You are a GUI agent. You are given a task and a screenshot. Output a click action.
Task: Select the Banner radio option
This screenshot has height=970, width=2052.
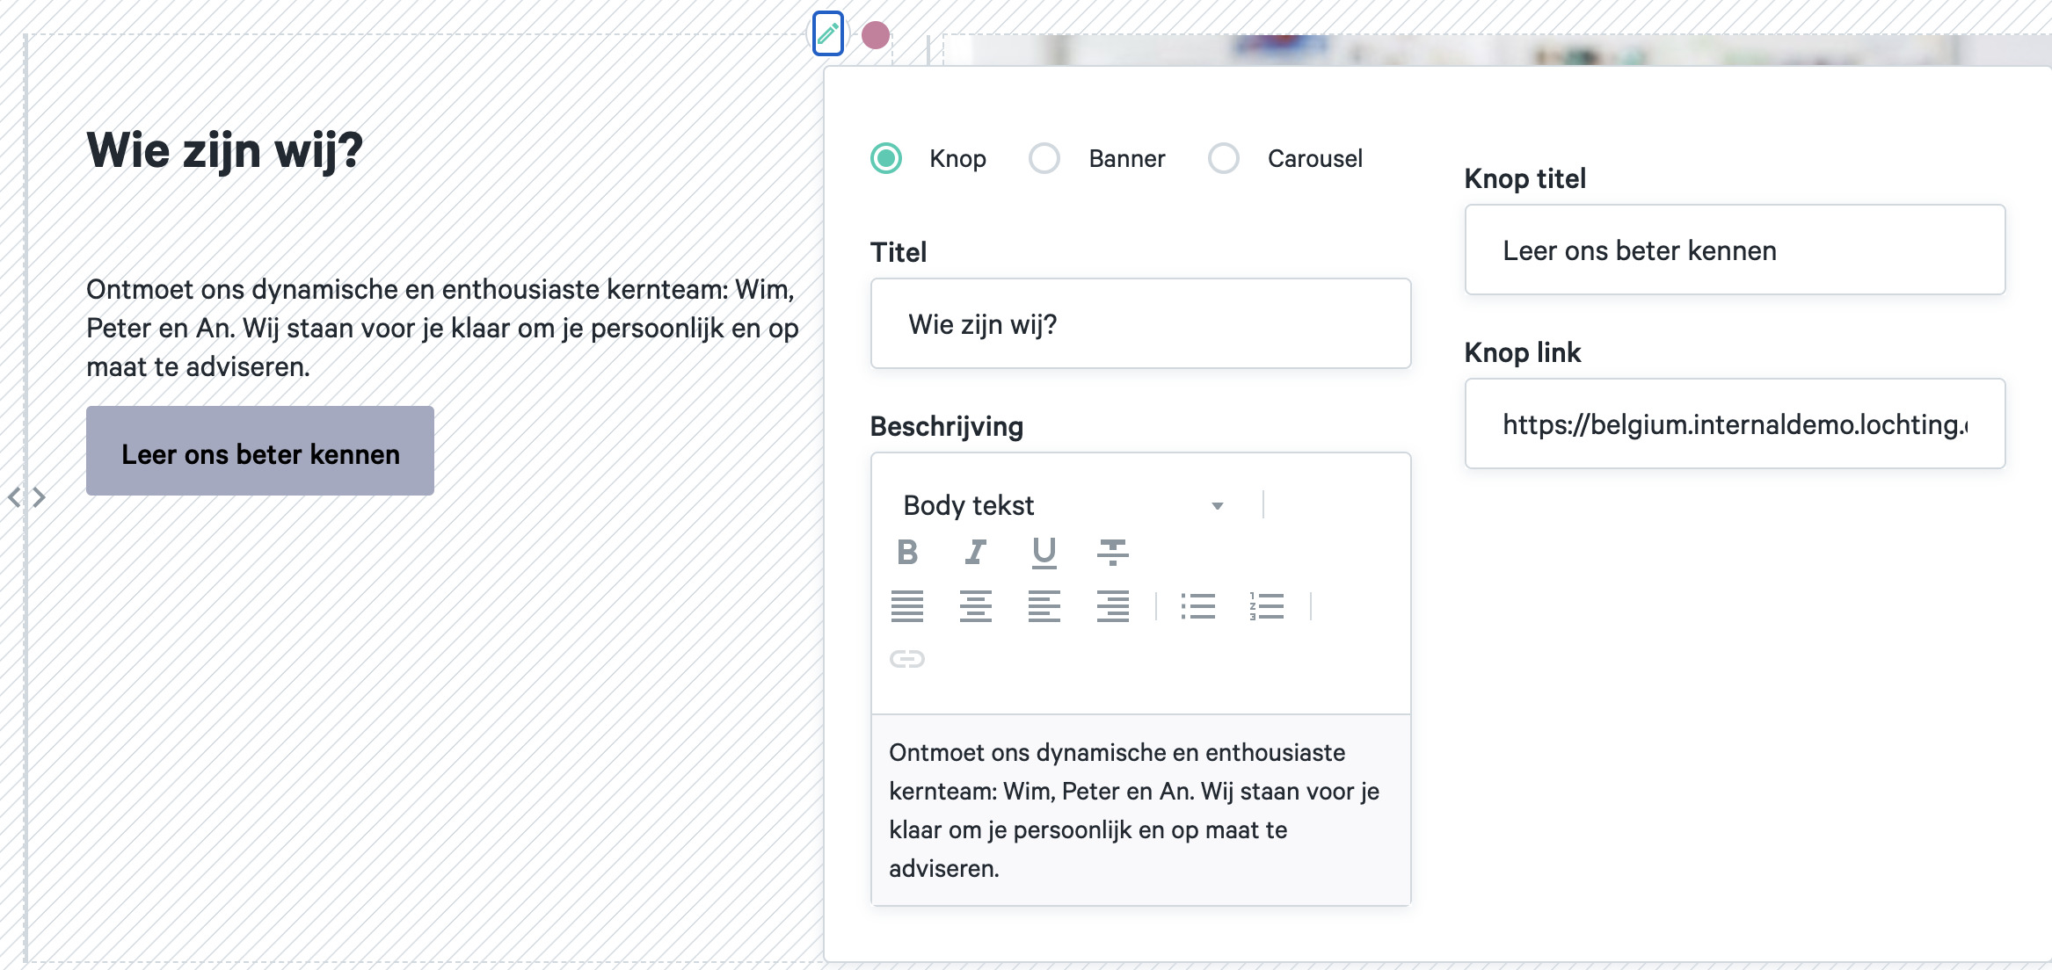tap(1044, 158)
